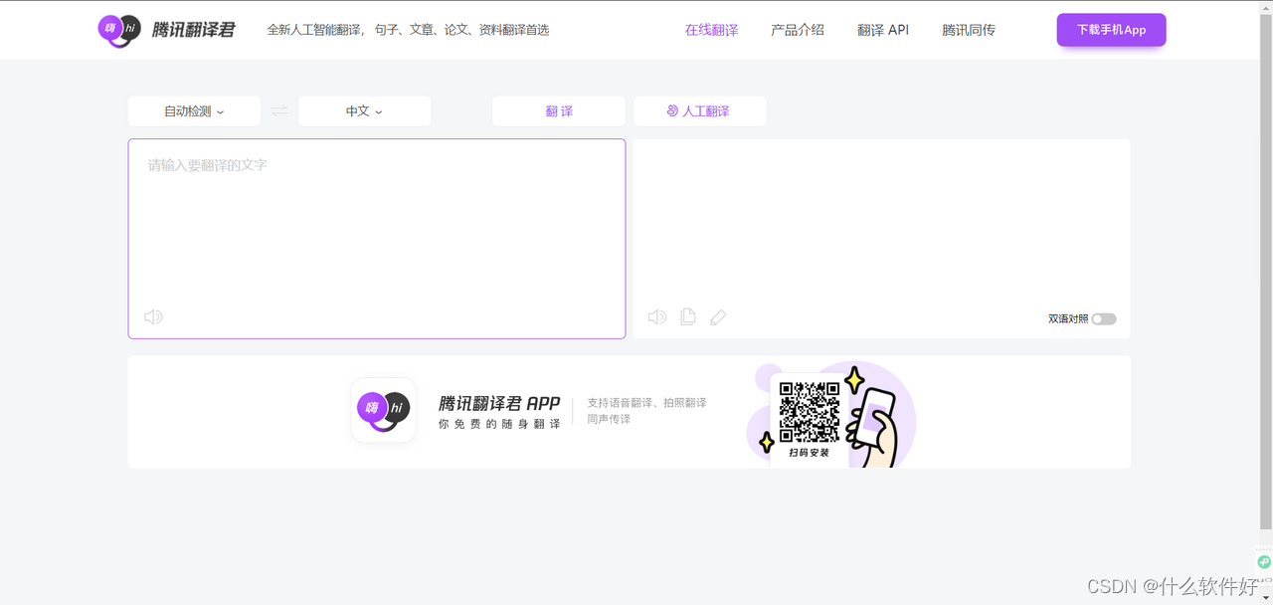The width and height of the screenshot is (1273, 605).
Task: Click the 腾讯翻译君 brand name text
Action: [193, 31]
